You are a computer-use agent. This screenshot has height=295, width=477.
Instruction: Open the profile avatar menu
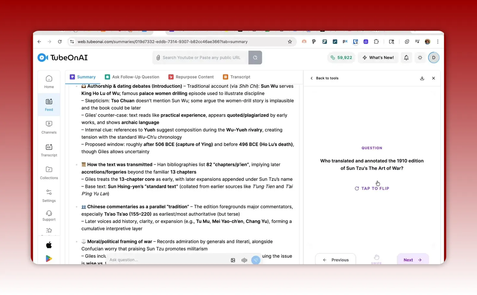click(434, 57)
